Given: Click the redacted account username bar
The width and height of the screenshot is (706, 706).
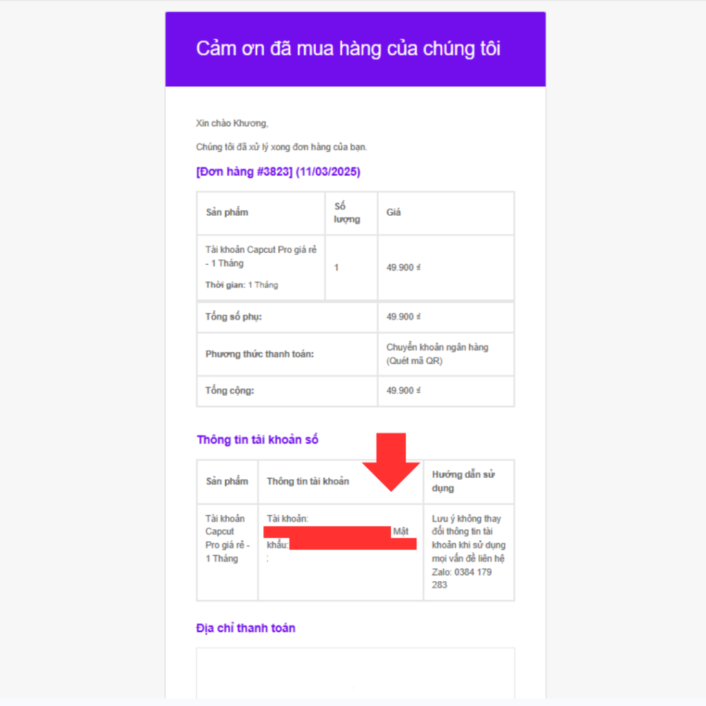Looking at the screenshot, I should click(x=327, y=532).
